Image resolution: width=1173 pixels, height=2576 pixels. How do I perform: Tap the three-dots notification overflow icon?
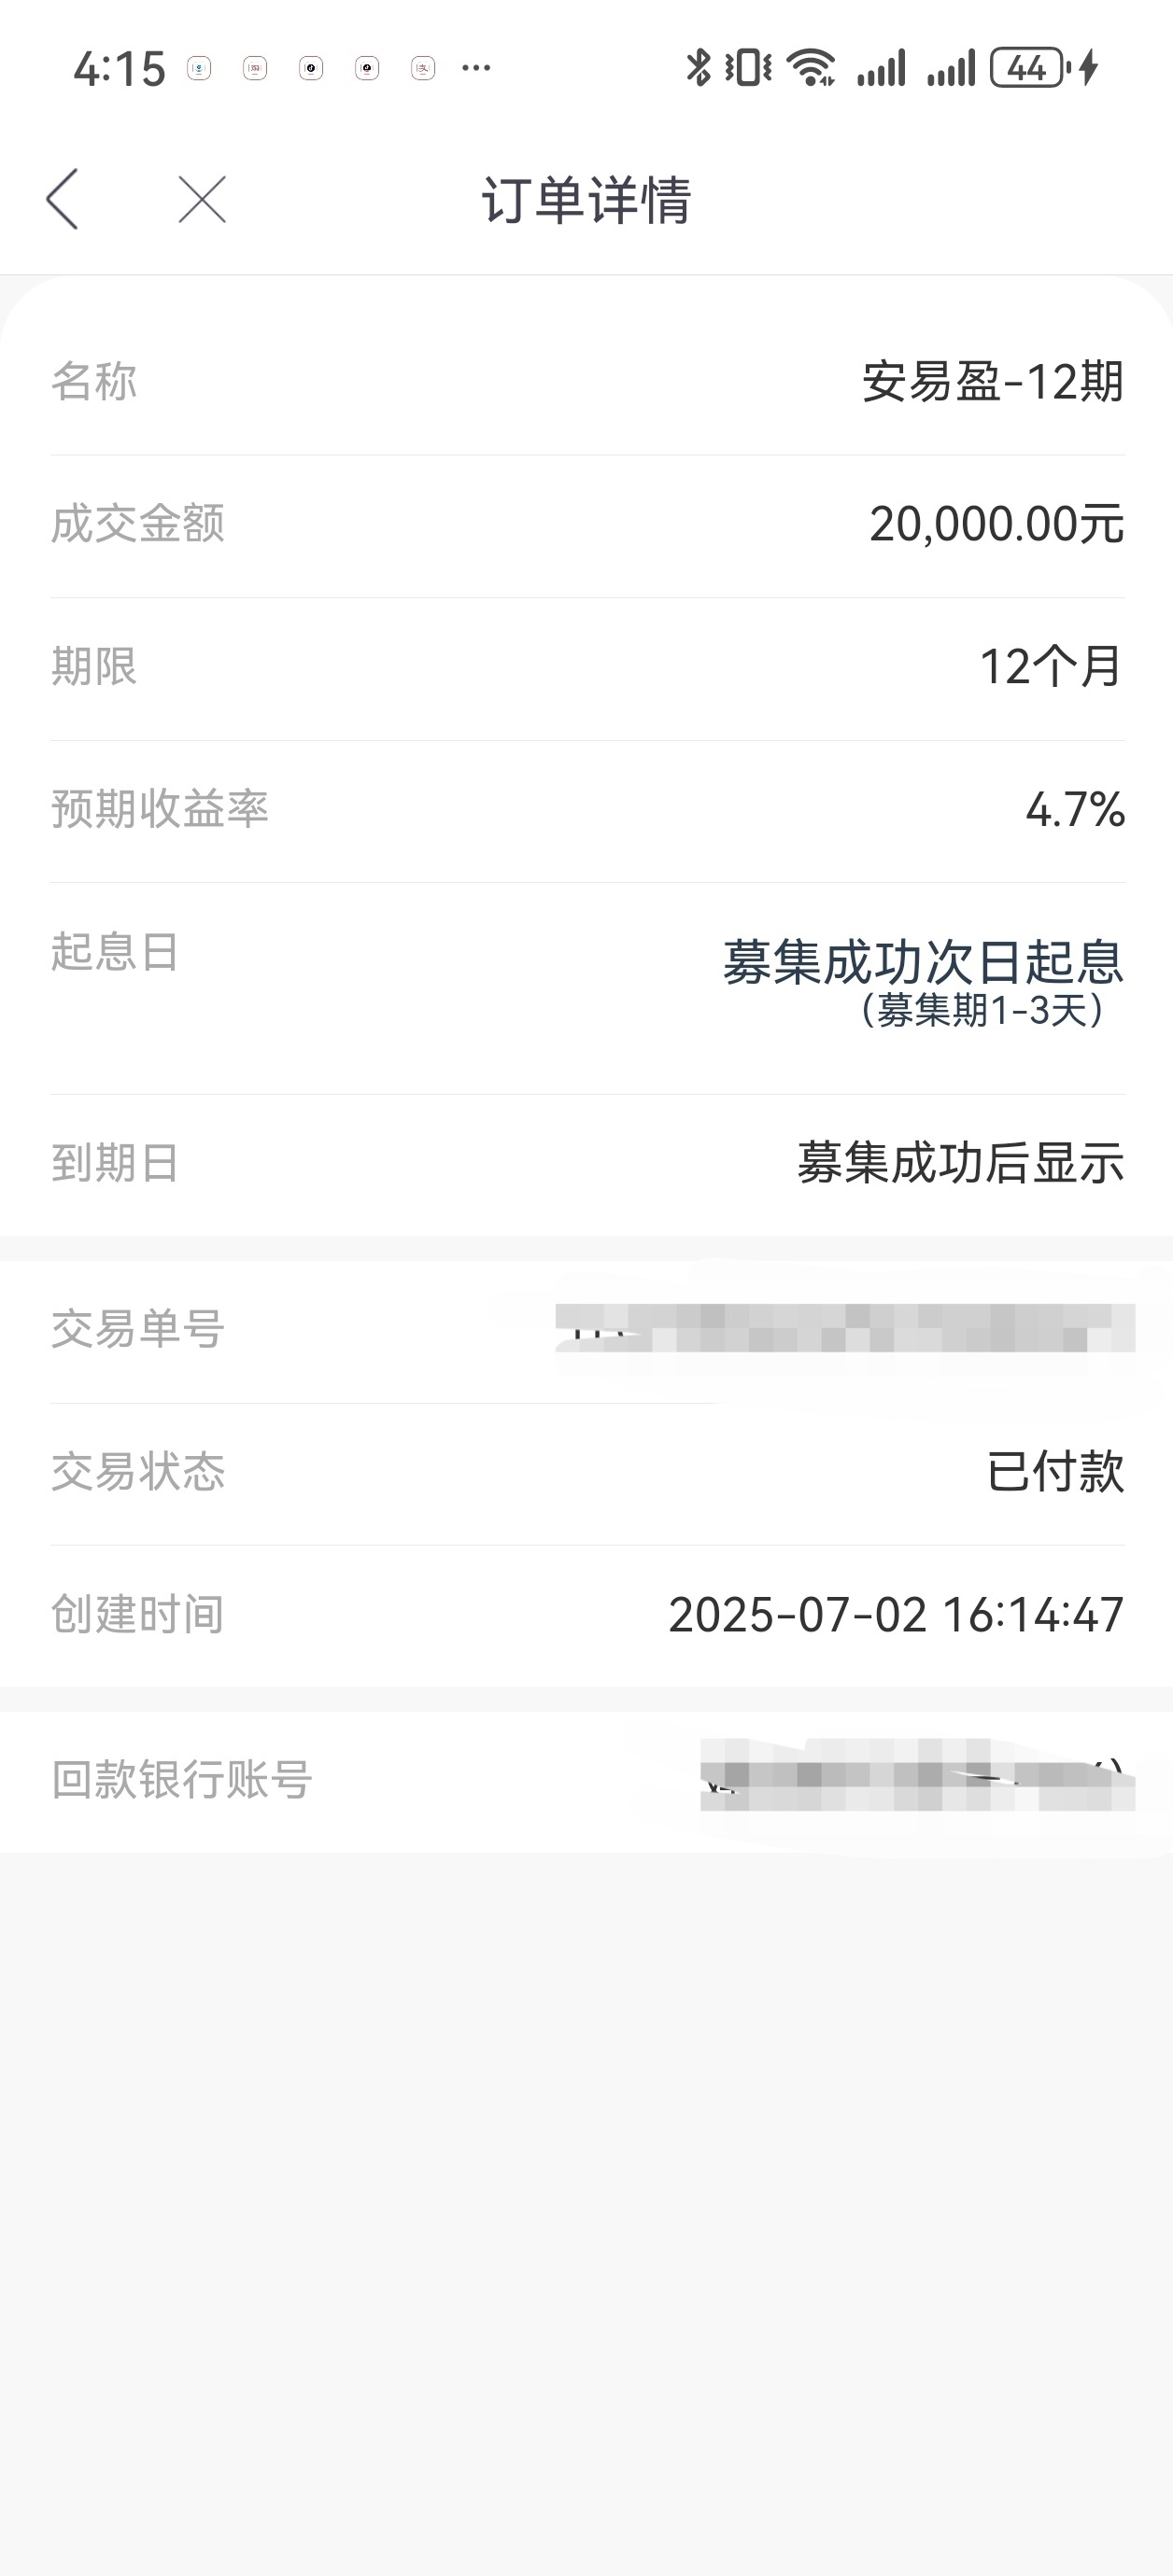pos(476,68)
